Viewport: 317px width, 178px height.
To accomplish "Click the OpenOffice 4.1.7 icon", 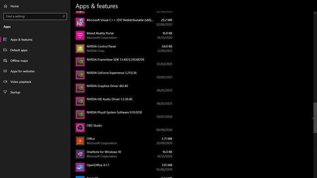I will click(80, 167).
